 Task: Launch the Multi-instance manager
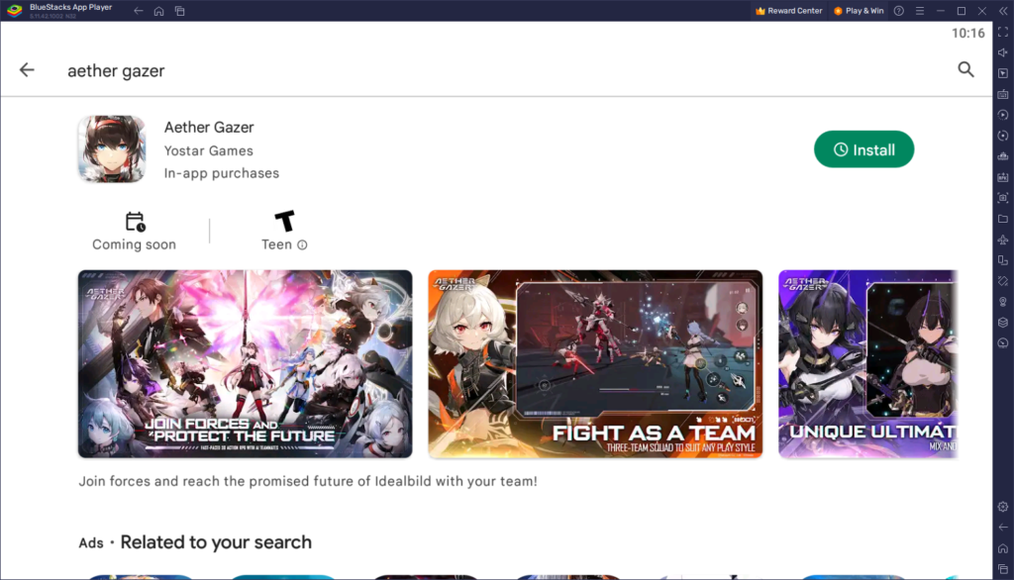click(1003, 260)
